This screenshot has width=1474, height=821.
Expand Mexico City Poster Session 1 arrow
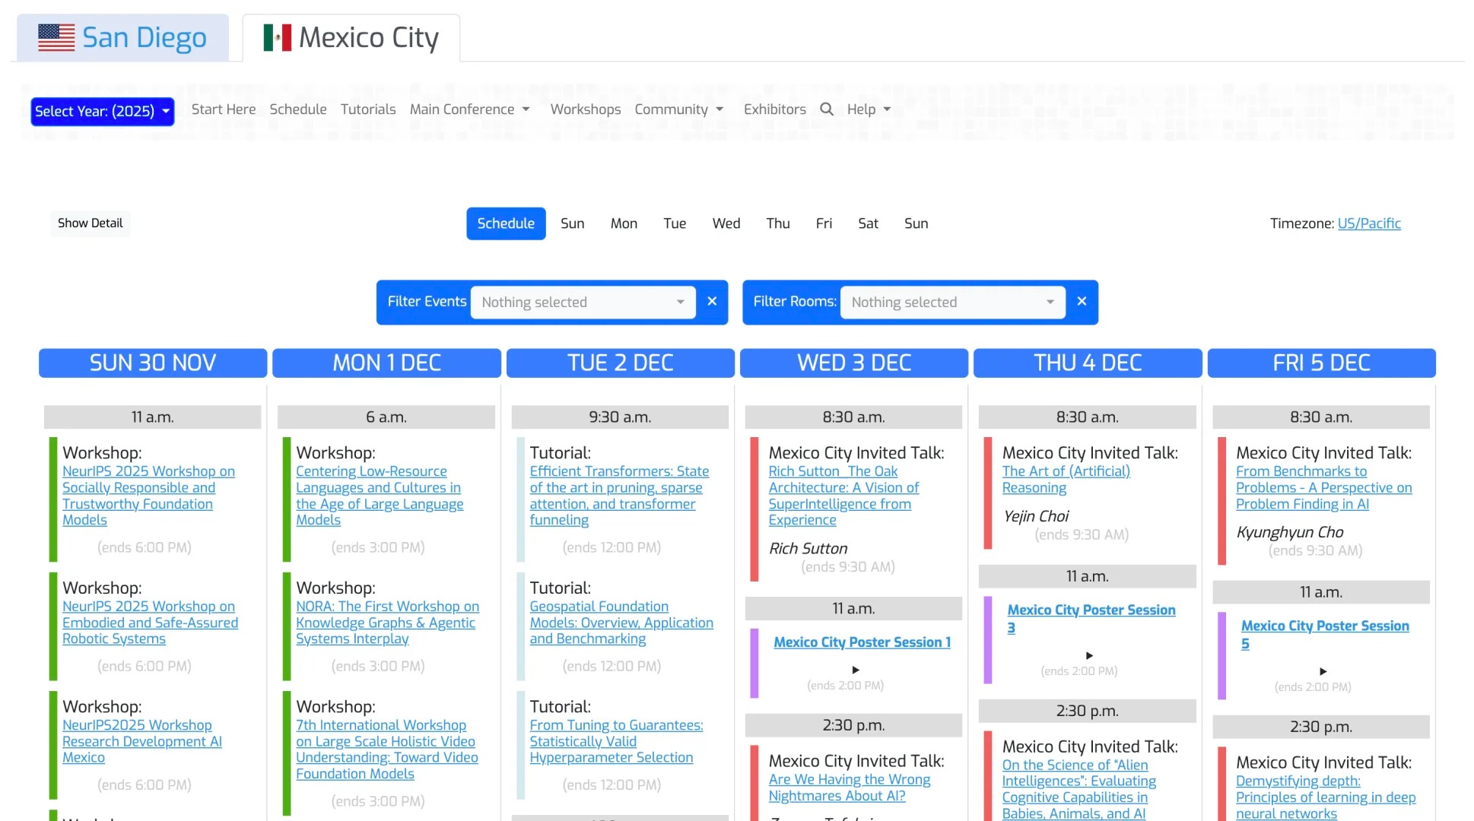855,670
